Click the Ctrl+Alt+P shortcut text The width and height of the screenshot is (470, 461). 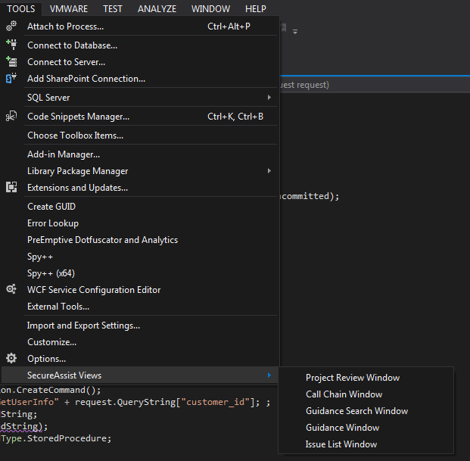(x=229, y=26)
